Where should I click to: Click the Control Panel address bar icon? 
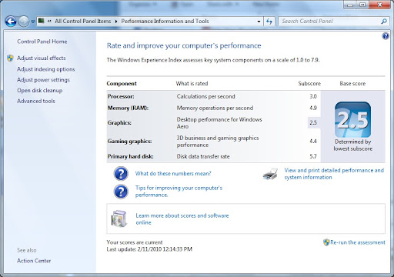coord(41,21)
